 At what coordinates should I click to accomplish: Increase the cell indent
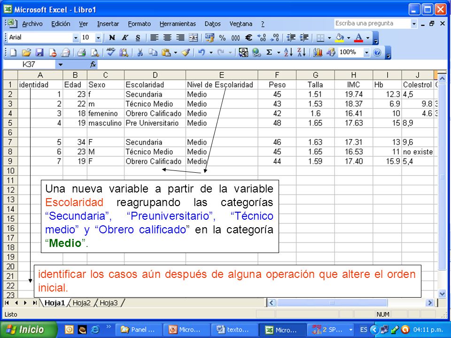pos(304,38)
